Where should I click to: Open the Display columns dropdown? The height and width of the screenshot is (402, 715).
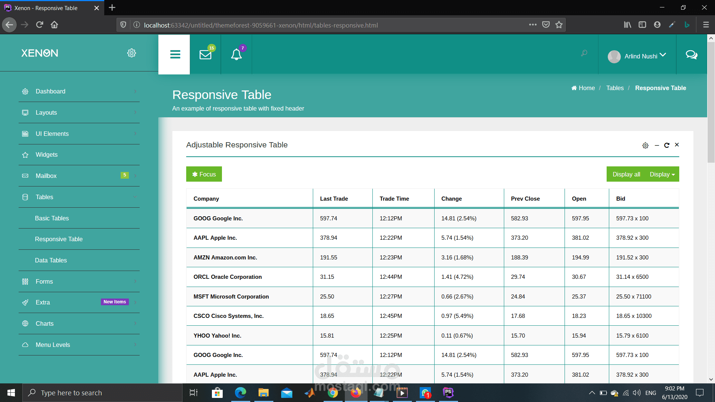[662, 174]
